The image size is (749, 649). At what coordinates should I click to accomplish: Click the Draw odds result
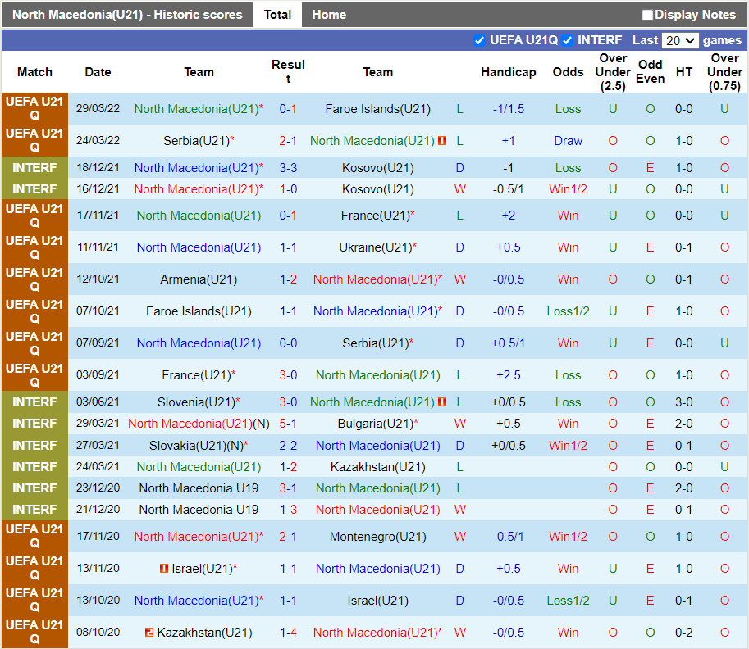point(568,141)
